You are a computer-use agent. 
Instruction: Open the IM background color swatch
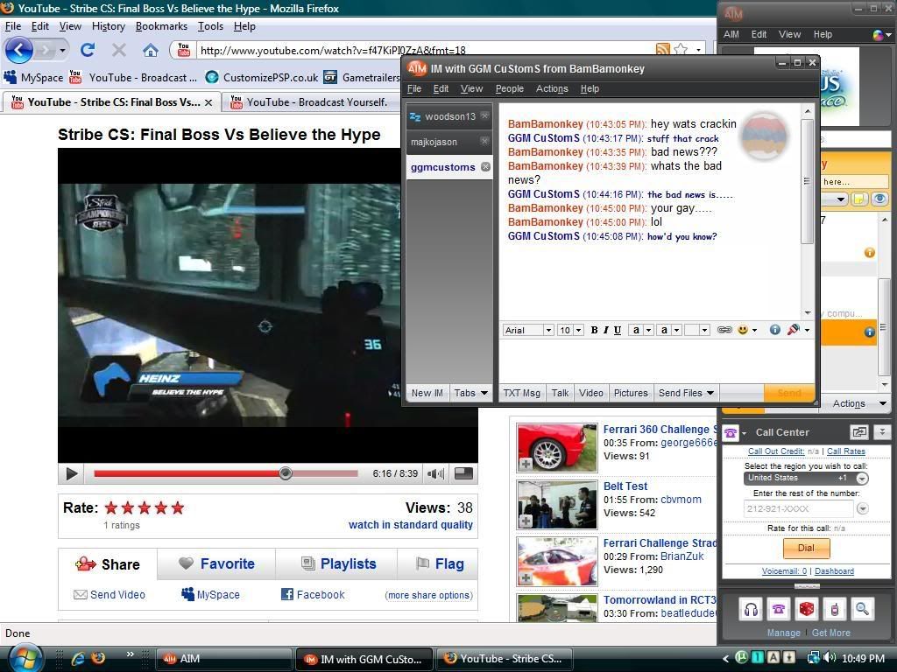[x=692, y=330]
